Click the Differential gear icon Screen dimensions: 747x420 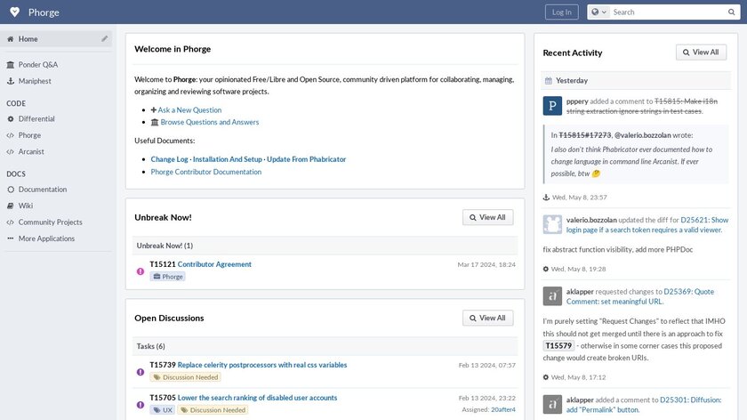click(11, 118)
